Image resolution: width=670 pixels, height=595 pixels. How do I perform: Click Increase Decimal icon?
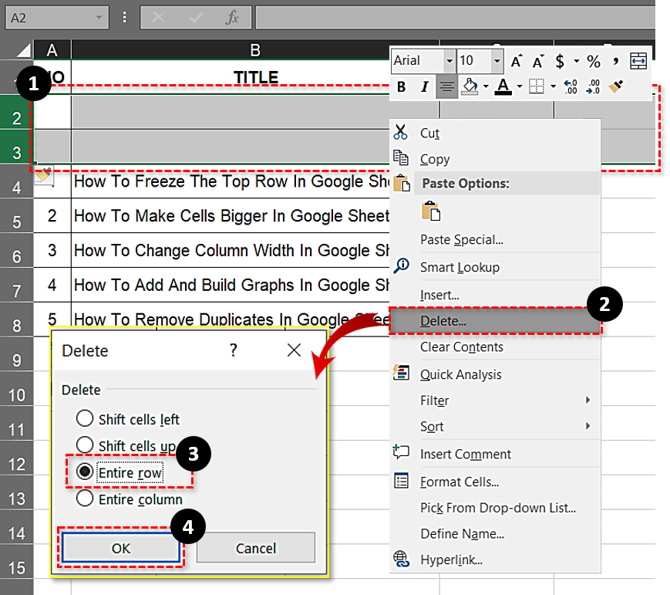571,87
